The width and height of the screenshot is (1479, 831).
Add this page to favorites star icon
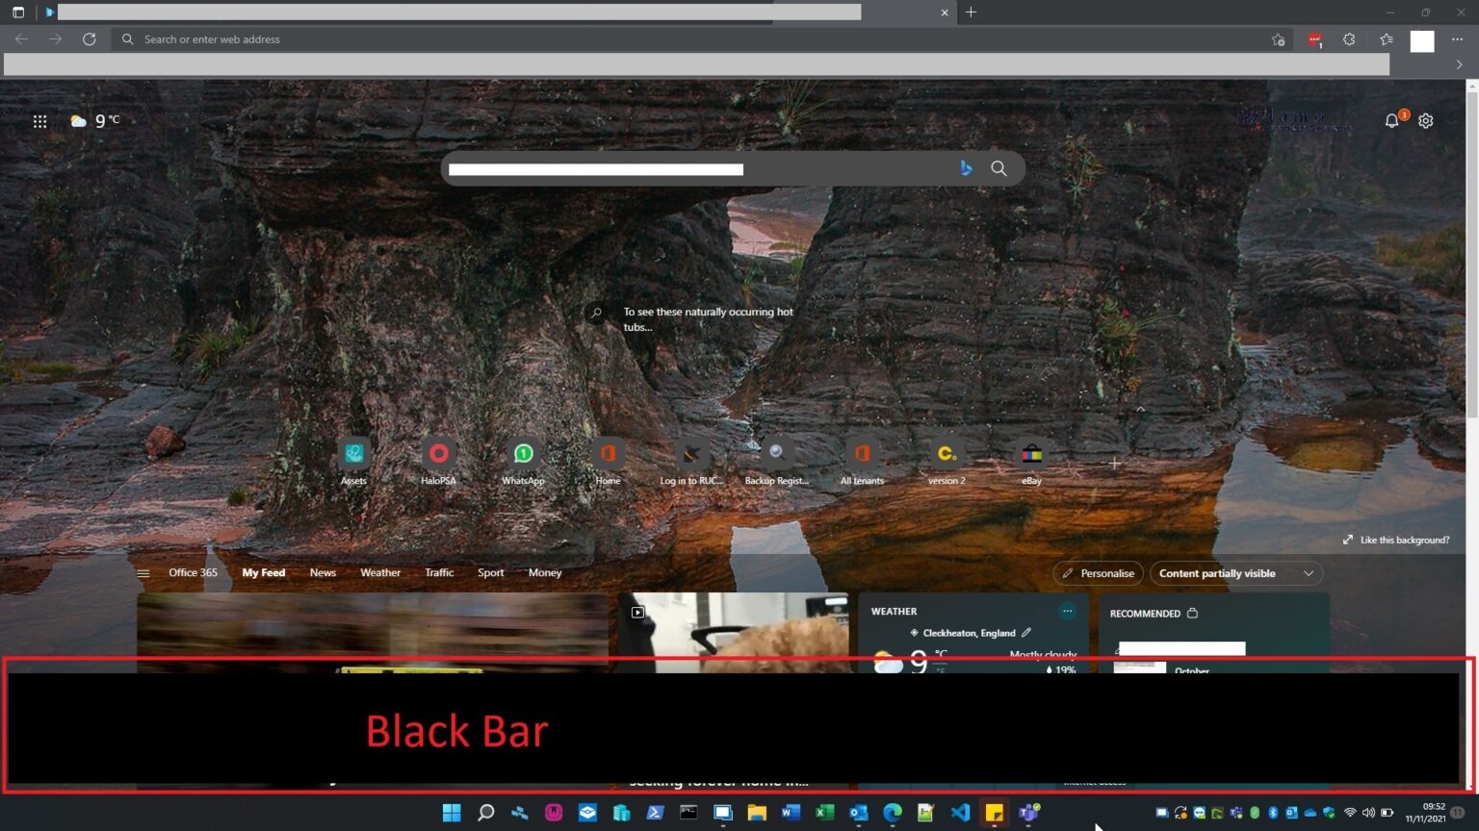coord(1278,39)
